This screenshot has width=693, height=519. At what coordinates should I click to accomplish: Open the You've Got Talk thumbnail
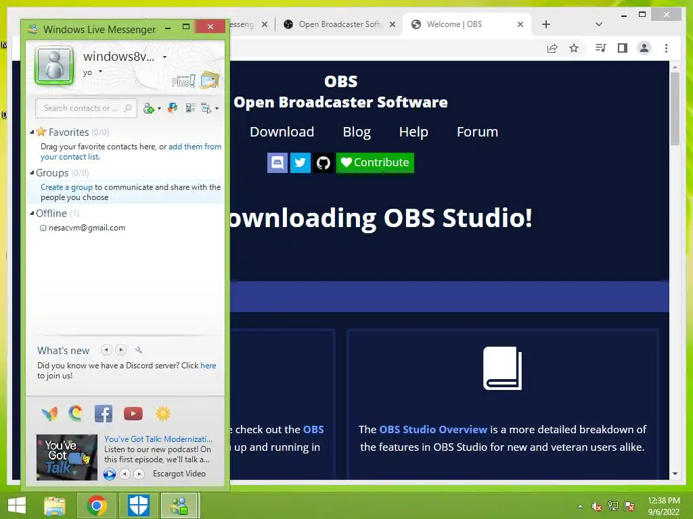coord(67,458)
